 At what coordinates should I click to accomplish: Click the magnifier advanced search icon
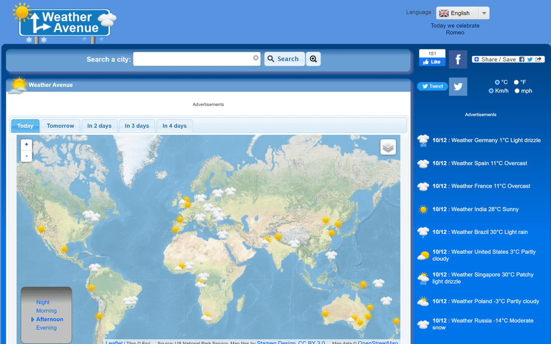click(313, 59)
